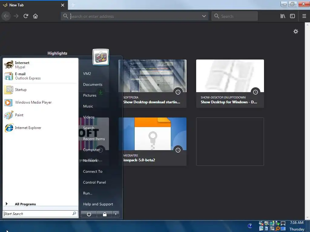310x232 pixels.
Task: Reload the current page
Action: tap(26, 16)
